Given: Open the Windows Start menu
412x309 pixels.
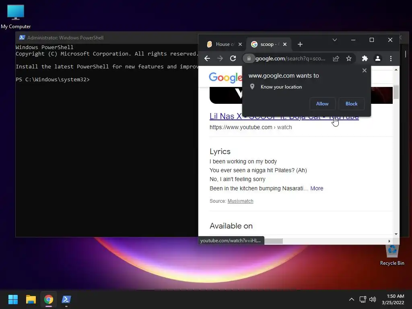Looking at the screenshot, I should click(13, 299).
